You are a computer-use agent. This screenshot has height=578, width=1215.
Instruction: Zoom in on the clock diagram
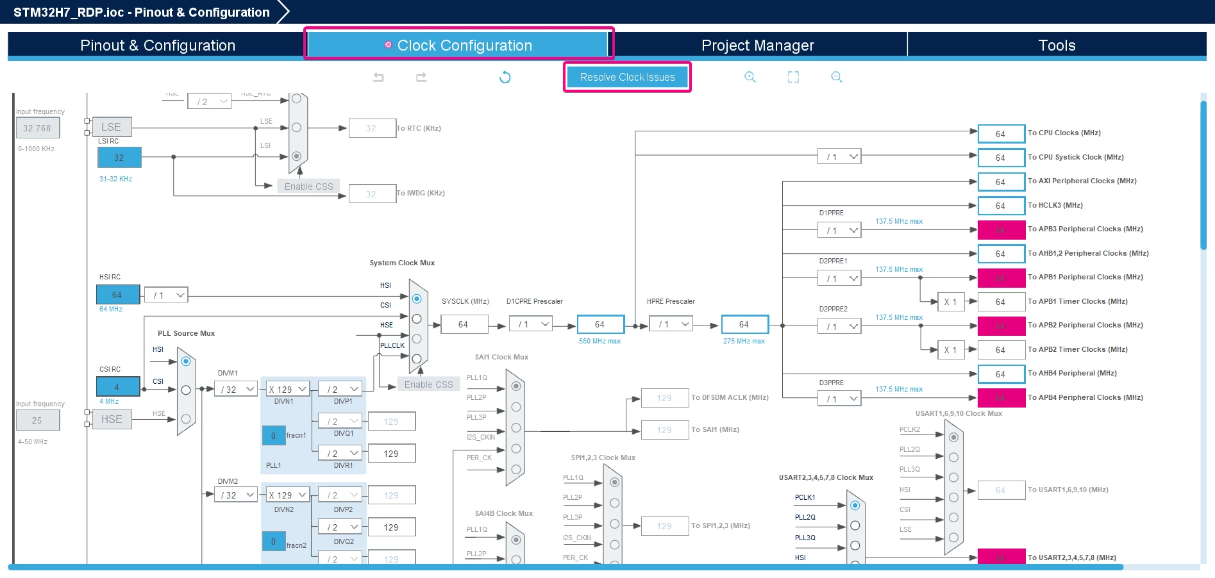point(750,77)
